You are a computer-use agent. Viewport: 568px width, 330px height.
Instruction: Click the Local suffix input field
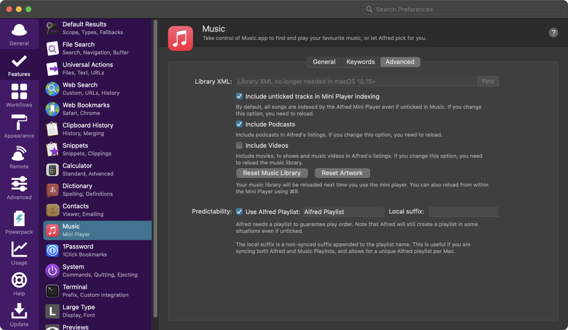463,212
